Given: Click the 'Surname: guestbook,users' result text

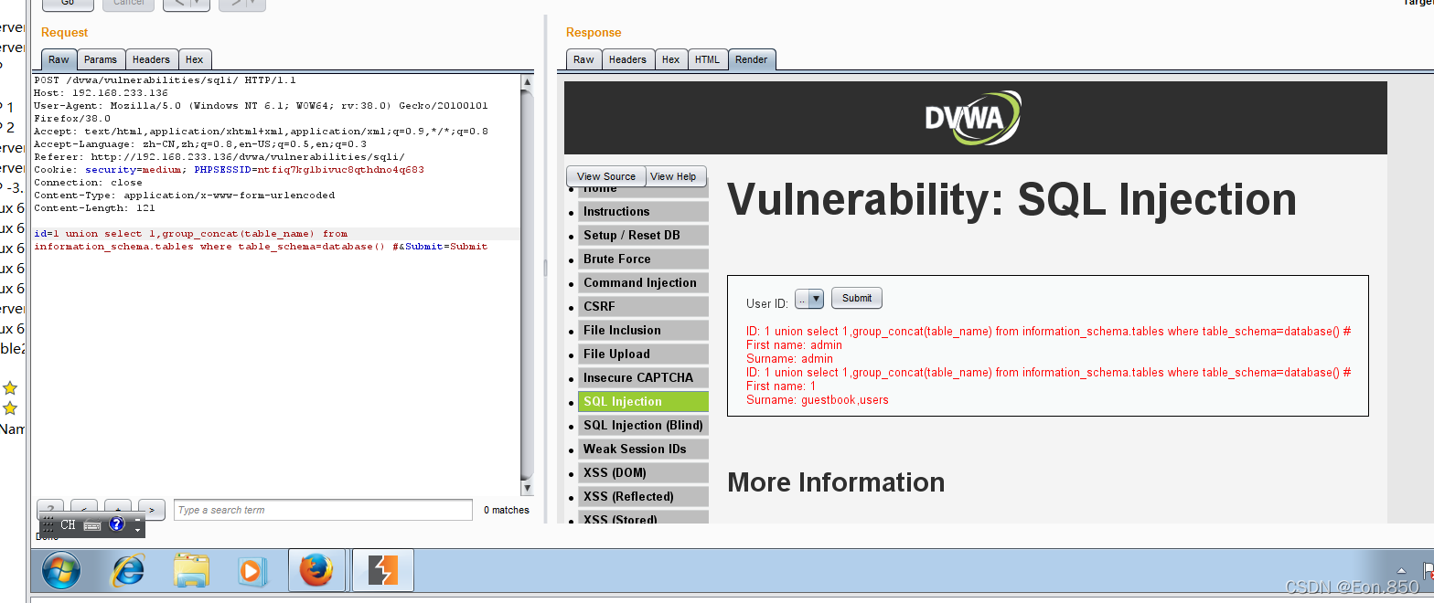Looking at the screenshot, I should 818,400.
